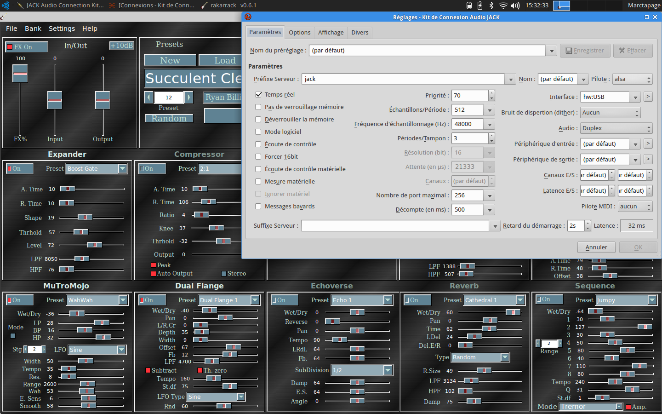Open the Expander preset Boost Gate dropdown

(x=122, y=169)
